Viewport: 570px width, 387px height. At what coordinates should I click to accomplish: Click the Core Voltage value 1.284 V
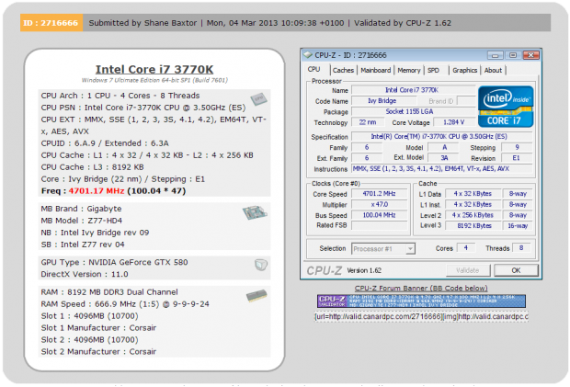click(x=453, y=122)
